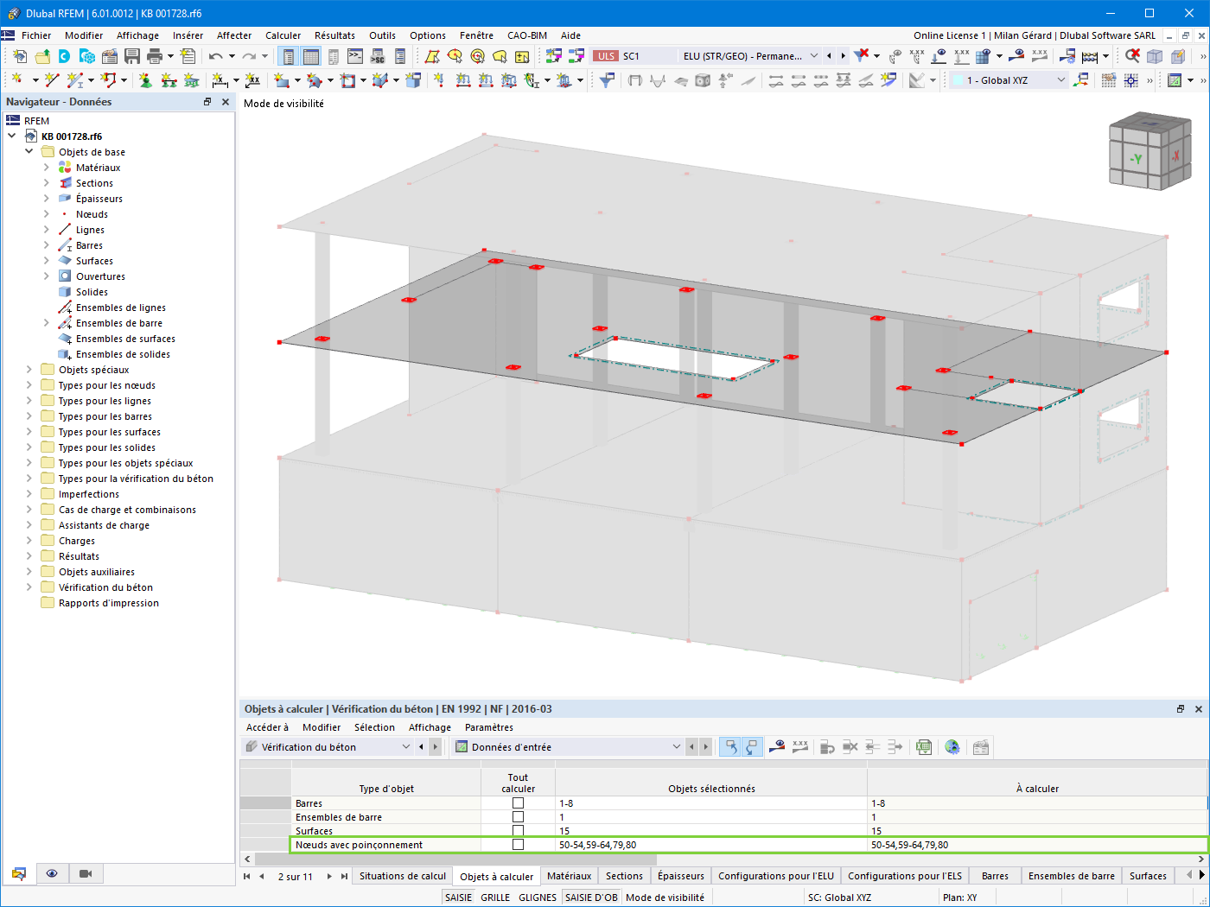Click the camera icon in Navigator footer

click(86, 873)
